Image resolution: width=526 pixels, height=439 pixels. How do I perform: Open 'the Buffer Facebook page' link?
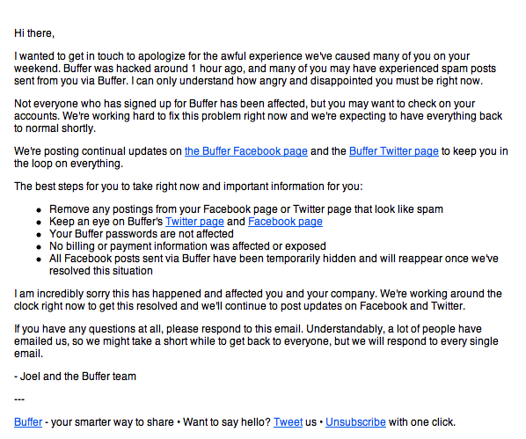[246, 151]
